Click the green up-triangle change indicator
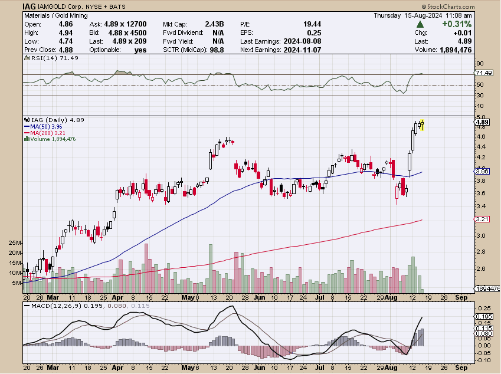This screenshot has height=374, width=501. [420, 24]
